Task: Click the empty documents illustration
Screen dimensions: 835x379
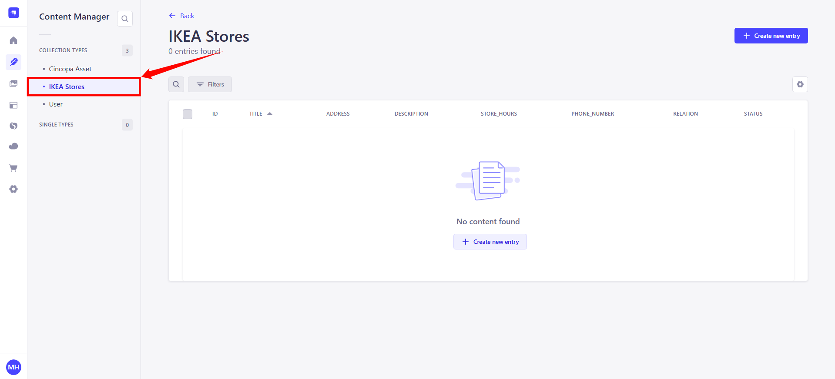Action: [488, 180]
